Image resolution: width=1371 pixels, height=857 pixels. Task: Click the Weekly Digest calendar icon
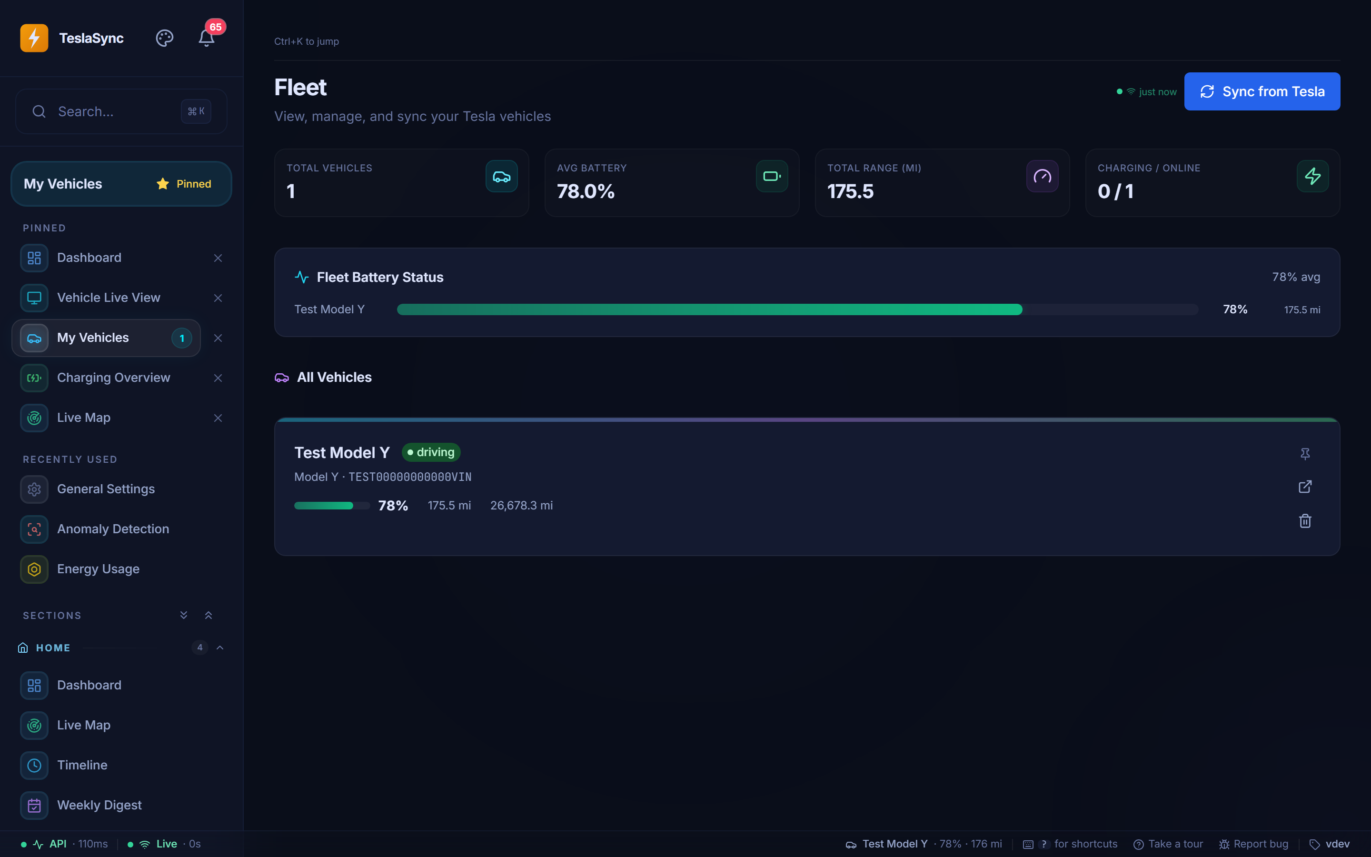tap(34, 805)
